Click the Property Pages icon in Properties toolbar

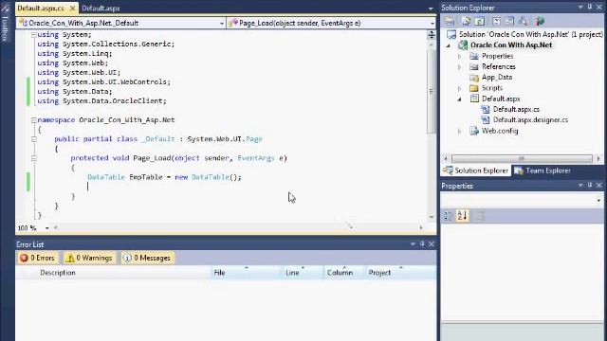480,216
